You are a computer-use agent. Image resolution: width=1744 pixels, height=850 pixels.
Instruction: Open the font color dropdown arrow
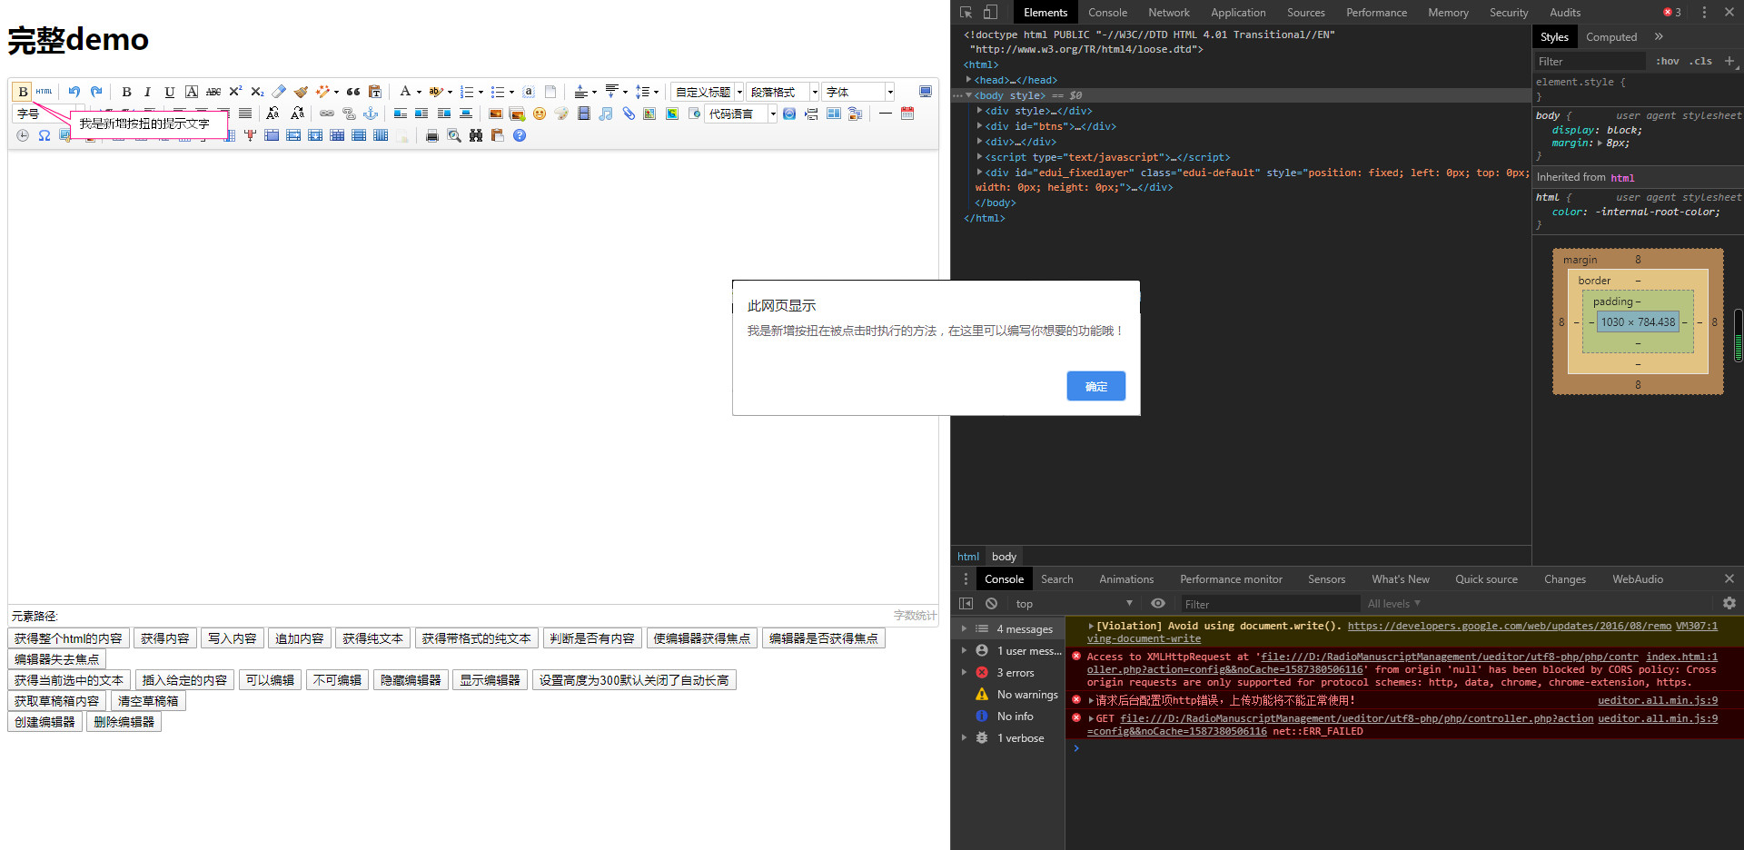pos(419,92)
